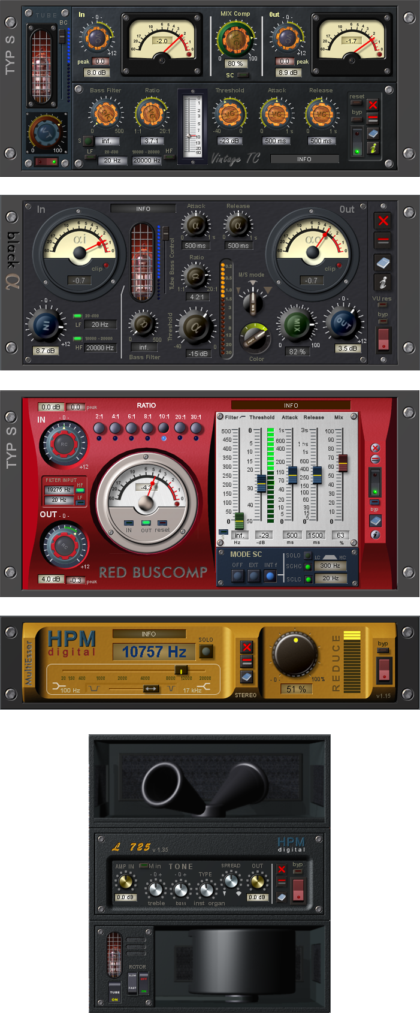Click the info 'i' icon in Vintage TC
Image resolution: width=420 pixels, height=1013 pixels.
[x=373, y=147]
